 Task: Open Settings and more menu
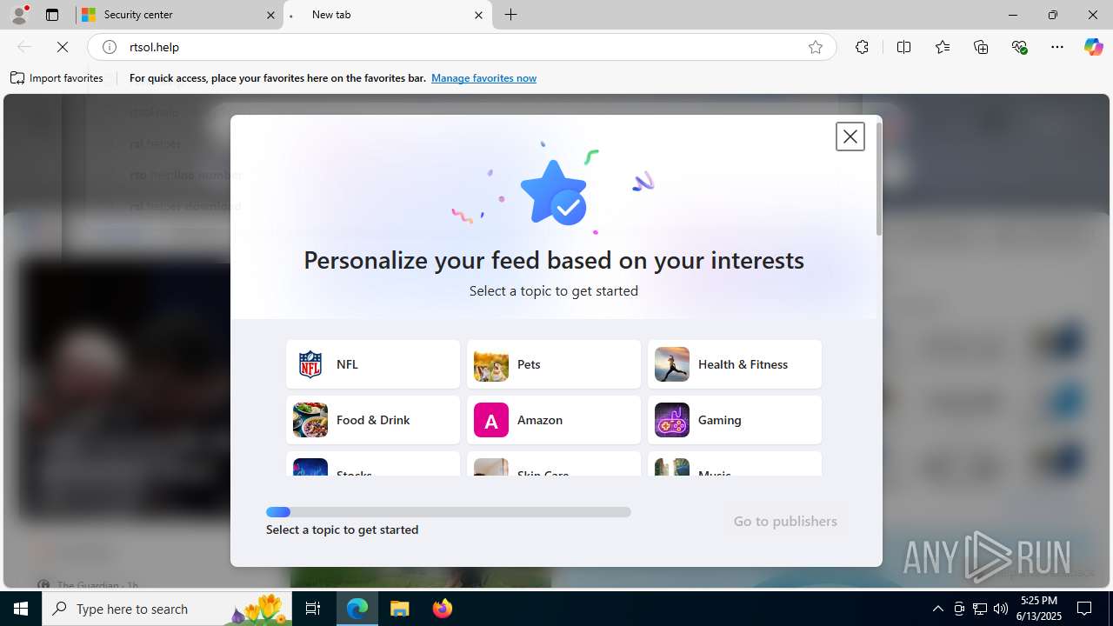pos(1057,47)
